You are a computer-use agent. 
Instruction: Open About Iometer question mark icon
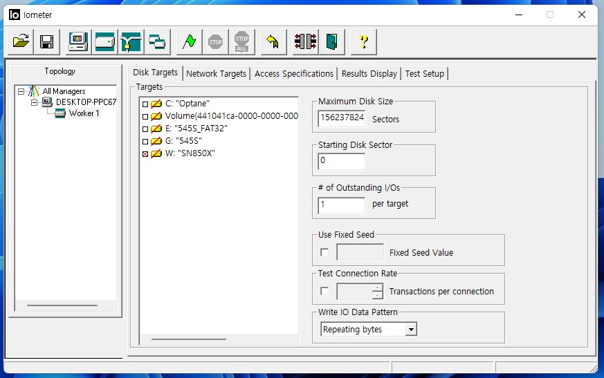pyautogui.click(x=364, y=41)
